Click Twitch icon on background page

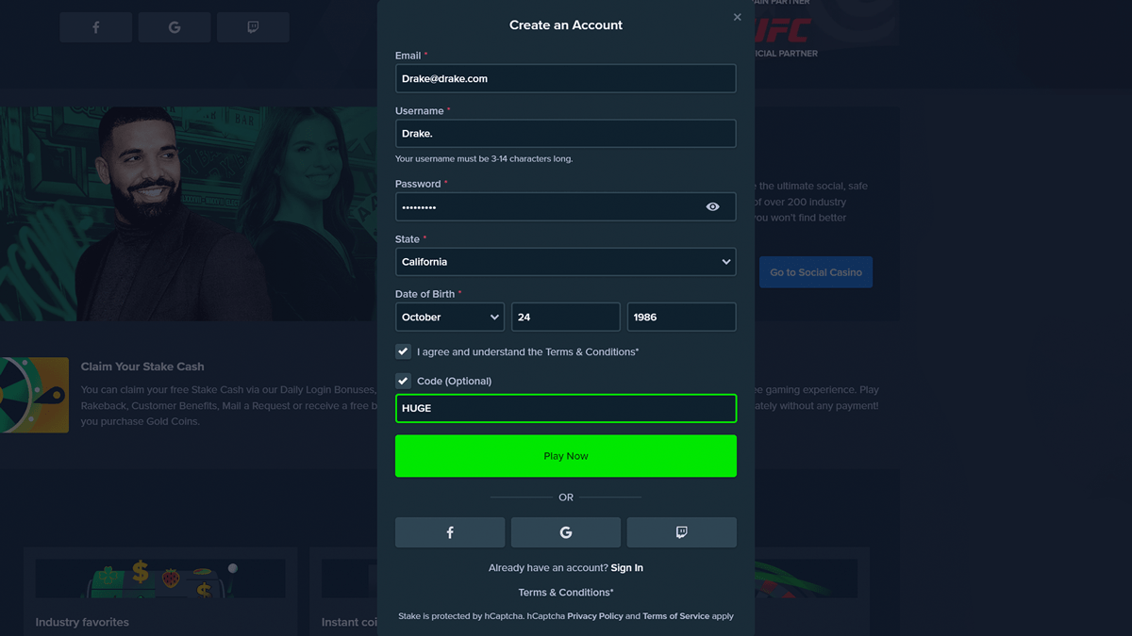(x=253, y=27)
